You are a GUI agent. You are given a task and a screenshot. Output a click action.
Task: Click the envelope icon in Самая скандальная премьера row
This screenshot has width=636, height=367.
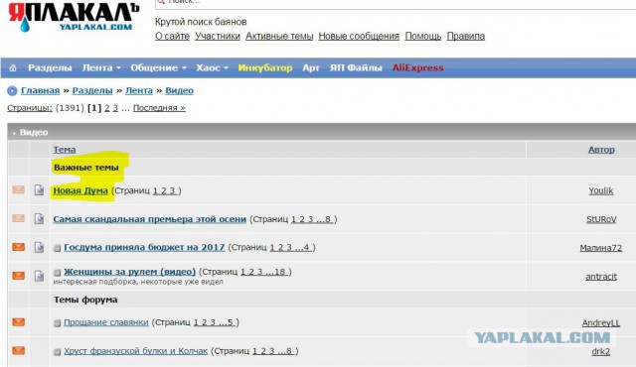click(18, 218)
